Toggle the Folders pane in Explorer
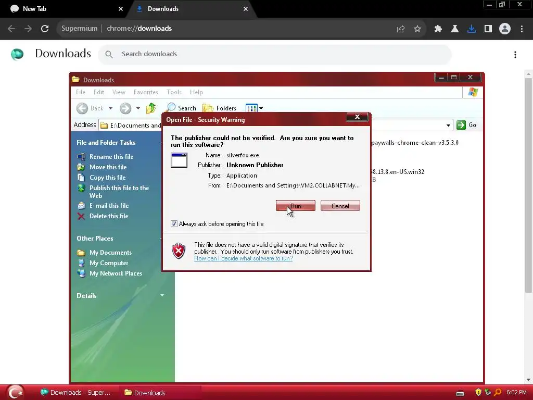 (219, 108)
